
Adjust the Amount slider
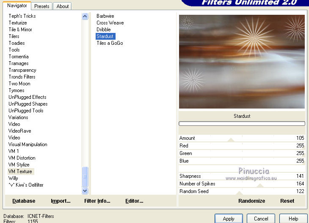[242, 138]
